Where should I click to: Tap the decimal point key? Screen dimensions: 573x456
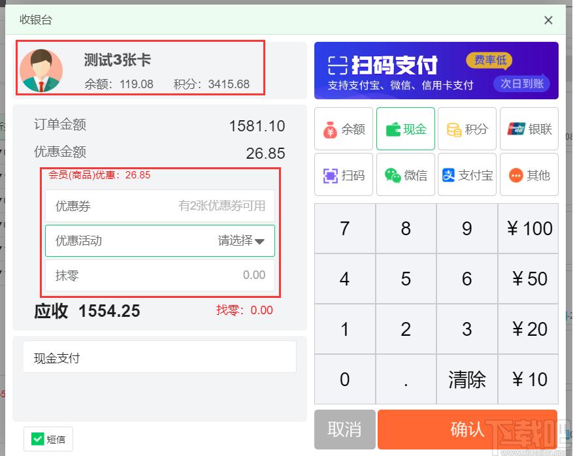[x=406, y=380]
